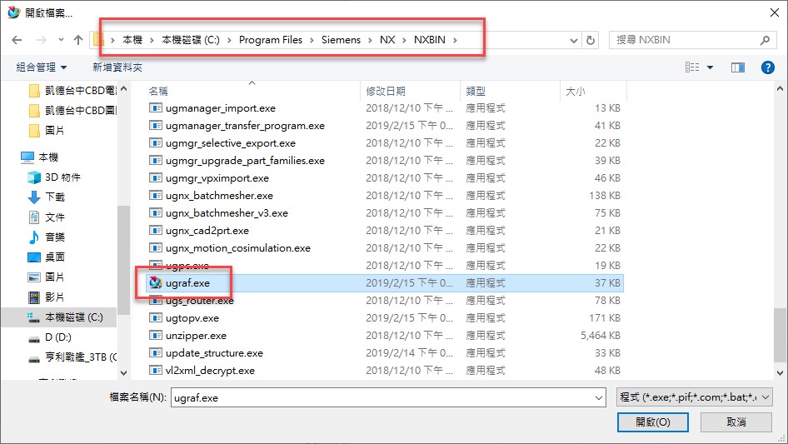
Task: Open 3D 物件 in sidebar
Action: click(62, 177)
